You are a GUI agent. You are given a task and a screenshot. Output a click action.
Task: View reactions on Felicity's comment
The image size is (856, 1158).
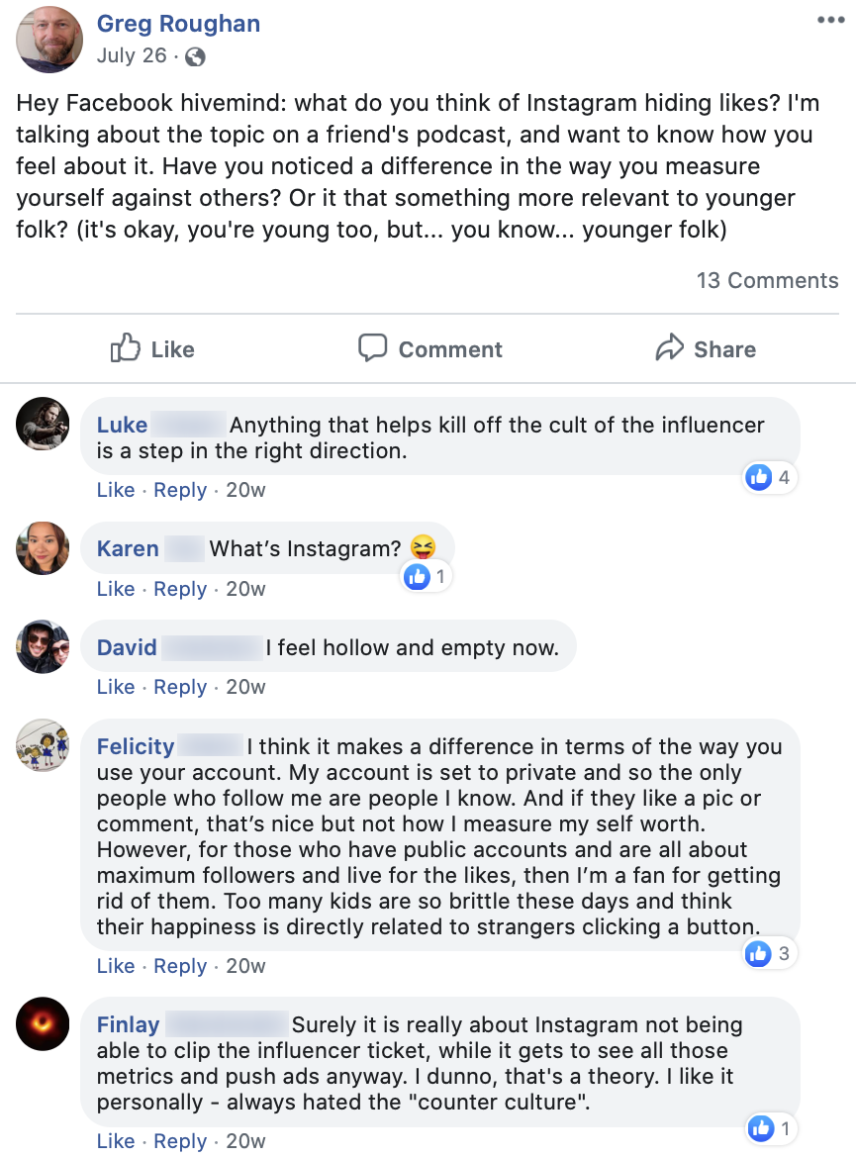pos(770,954)
